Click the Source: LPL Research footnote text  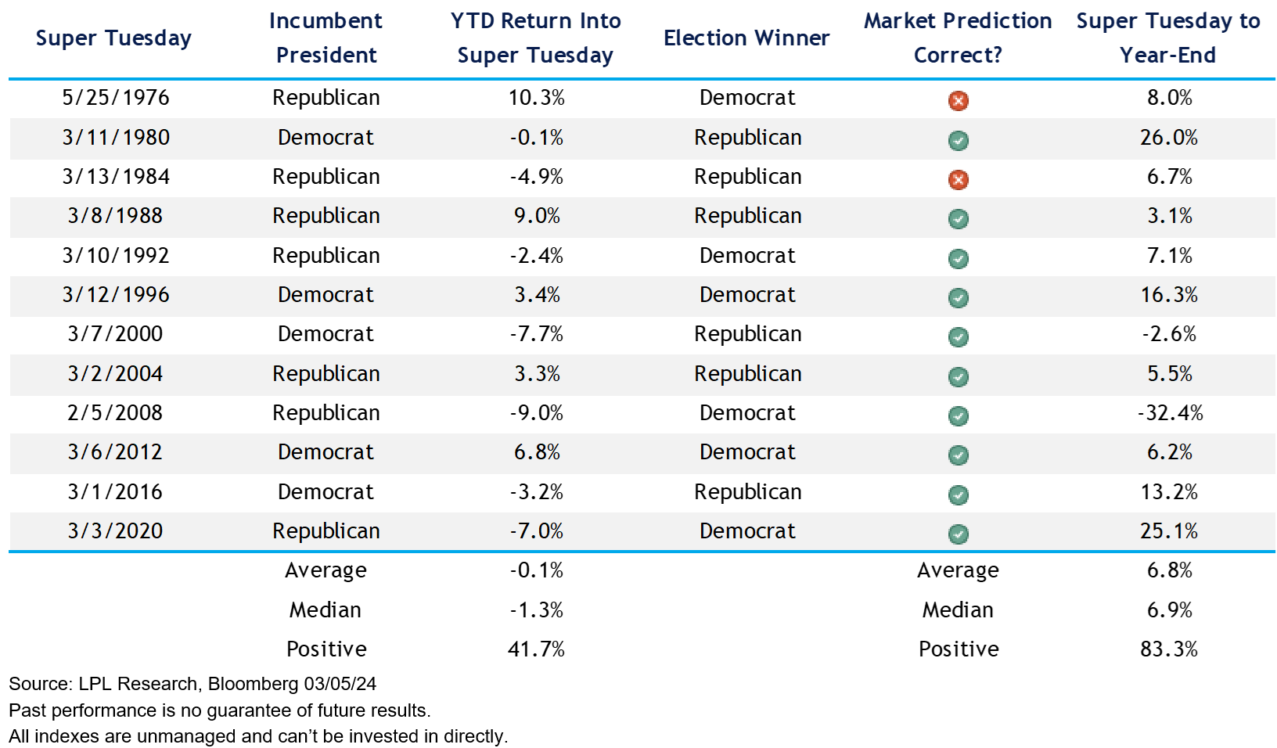point(192,684)
